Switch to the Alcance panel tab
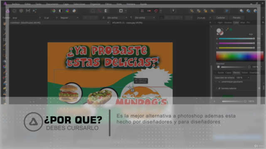Screen dimensions: 266x149 point(228,22)
